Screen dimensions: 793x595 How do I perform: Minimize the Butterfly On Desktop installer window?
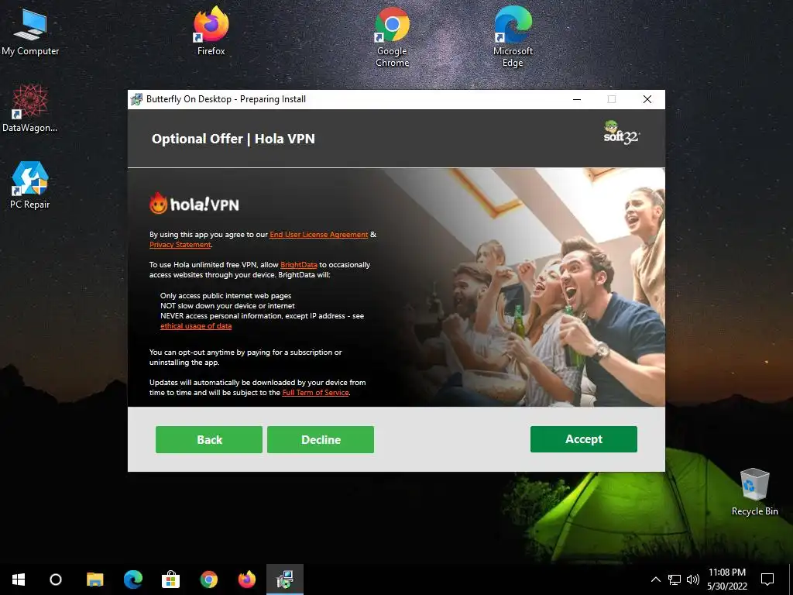click(576, 99)
